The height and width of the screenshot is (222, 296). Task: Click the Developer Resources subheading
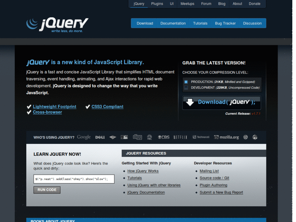coord(213,163)
